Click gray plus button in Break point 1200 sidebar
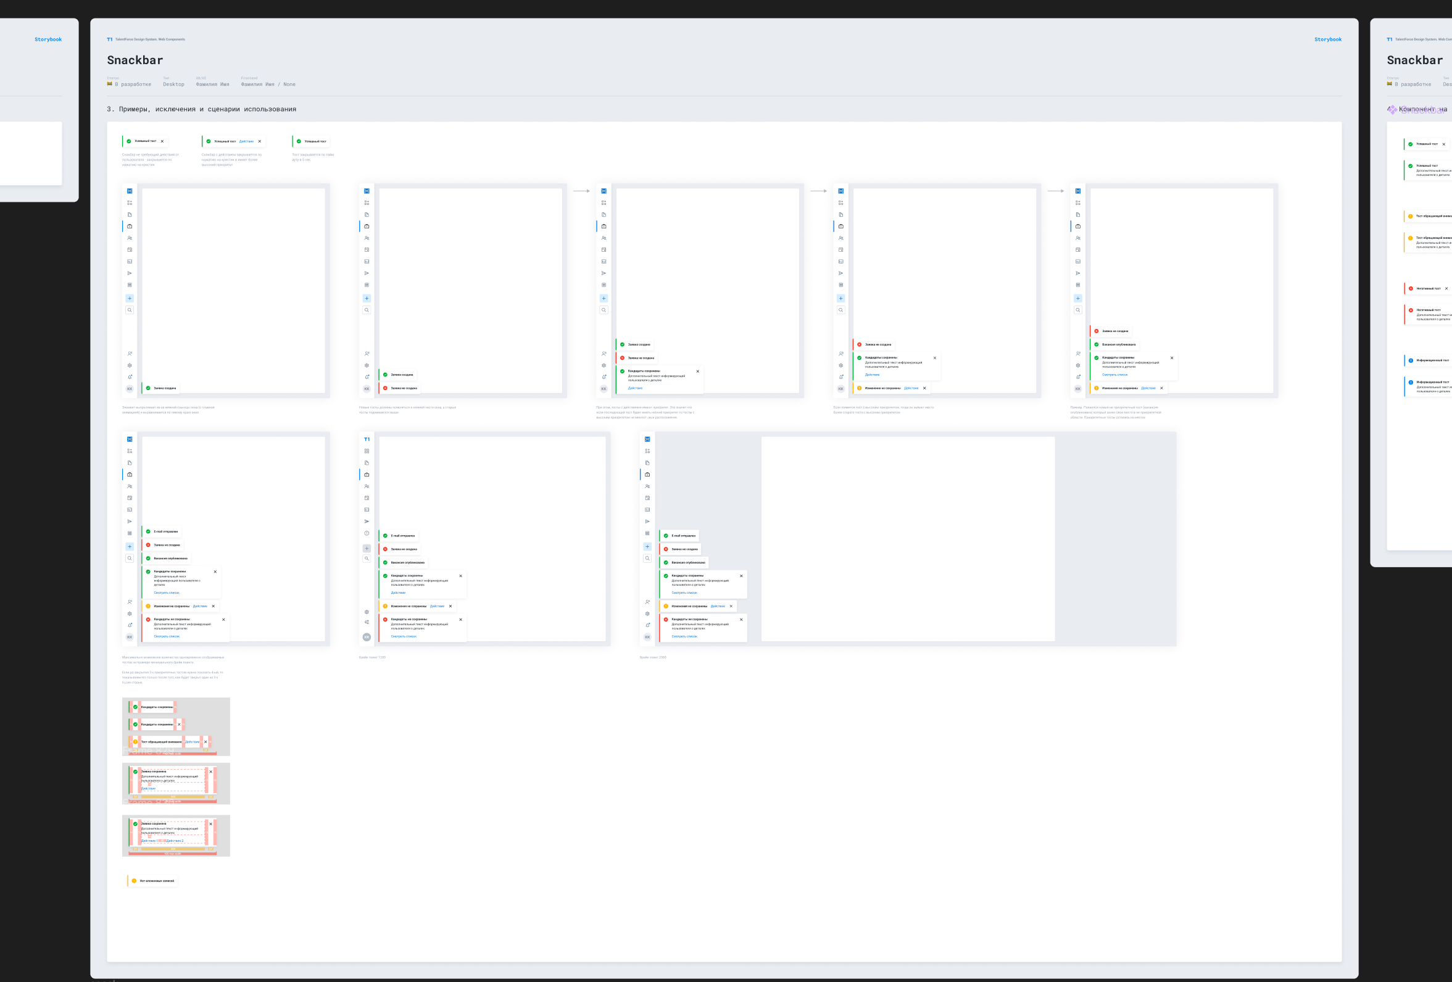This screenshot has width=1452, height=982. (367, 548)
